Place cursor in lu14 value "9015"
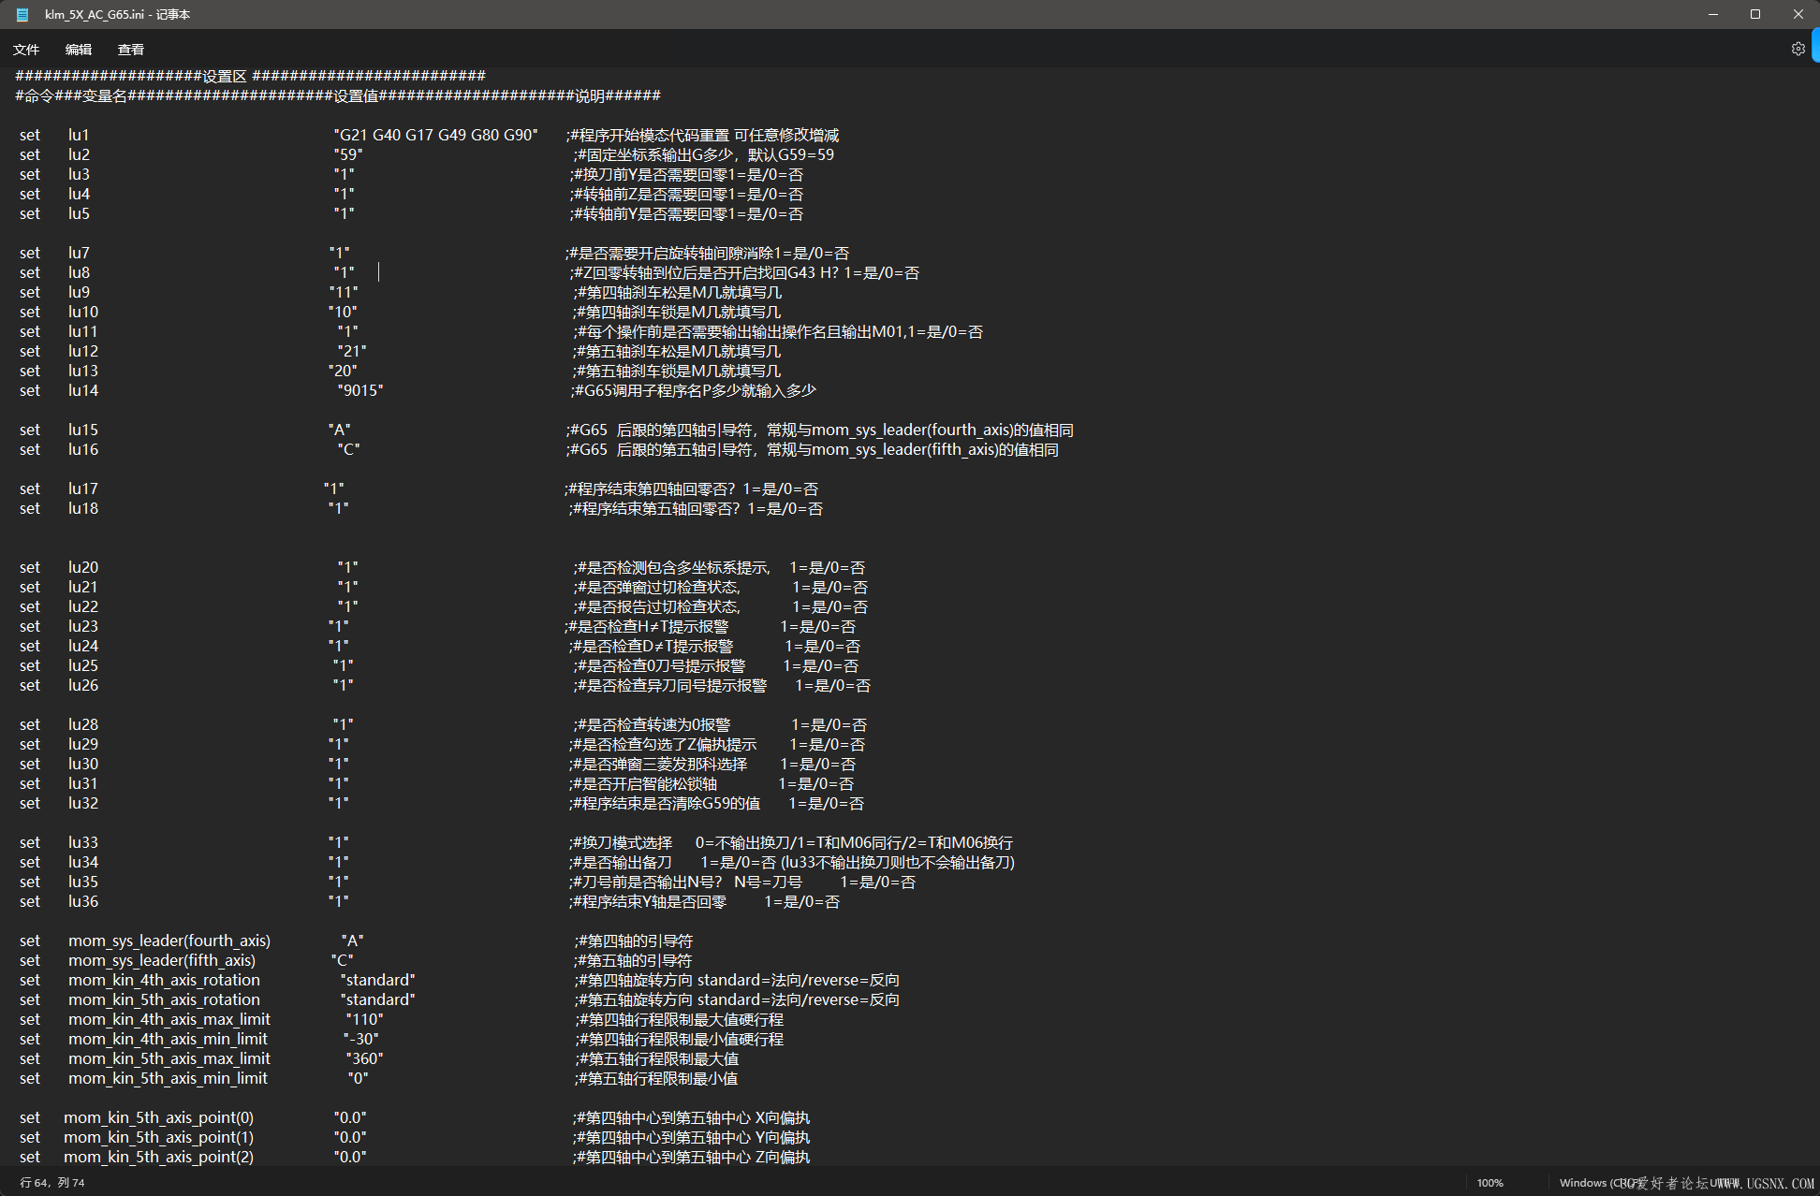This screenshot has width=1820, height=1196. [360, 390]
